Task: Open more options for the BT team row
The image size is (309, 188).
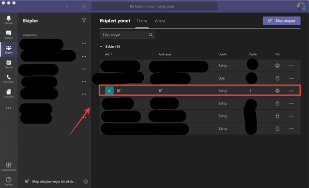Action: (x=291, y=91)
